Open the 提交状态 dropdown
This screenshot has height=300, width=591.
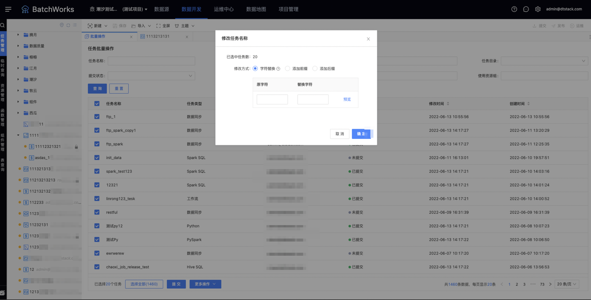tap(151, 76)
